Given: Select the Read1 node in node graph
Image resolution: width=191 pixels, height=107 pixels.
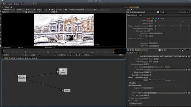Looking at the screenshot, I should point(63,72).
